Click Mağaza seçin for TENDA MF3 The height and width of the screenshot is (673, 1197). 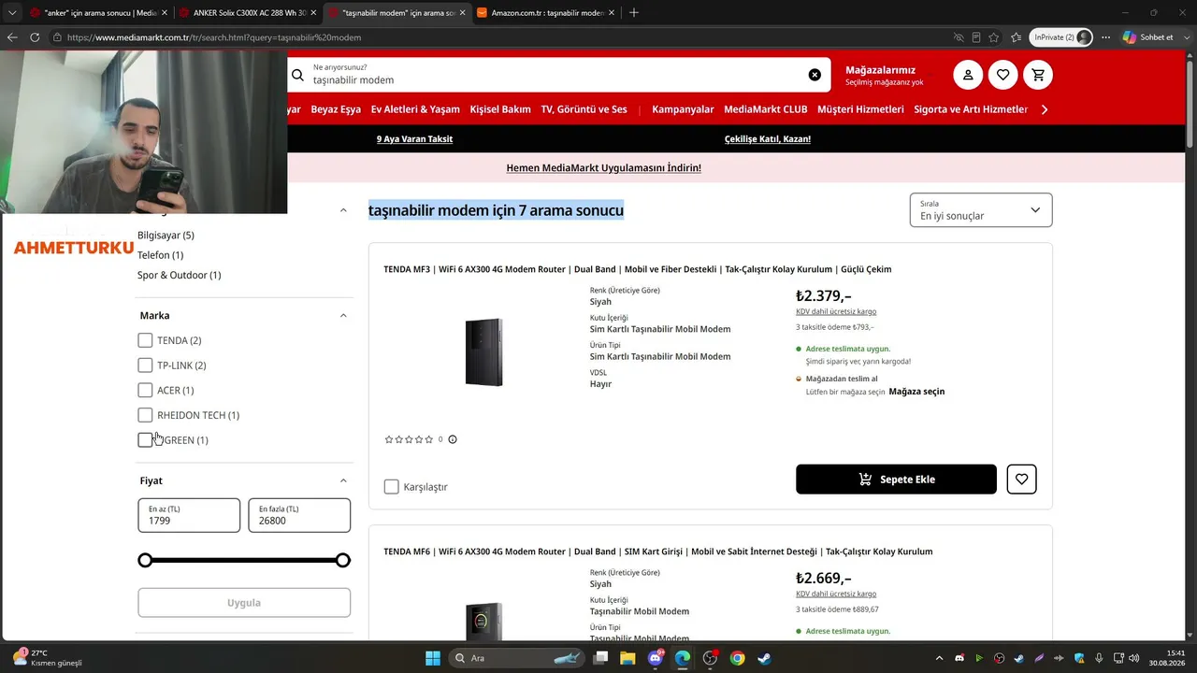pos(916,392)
